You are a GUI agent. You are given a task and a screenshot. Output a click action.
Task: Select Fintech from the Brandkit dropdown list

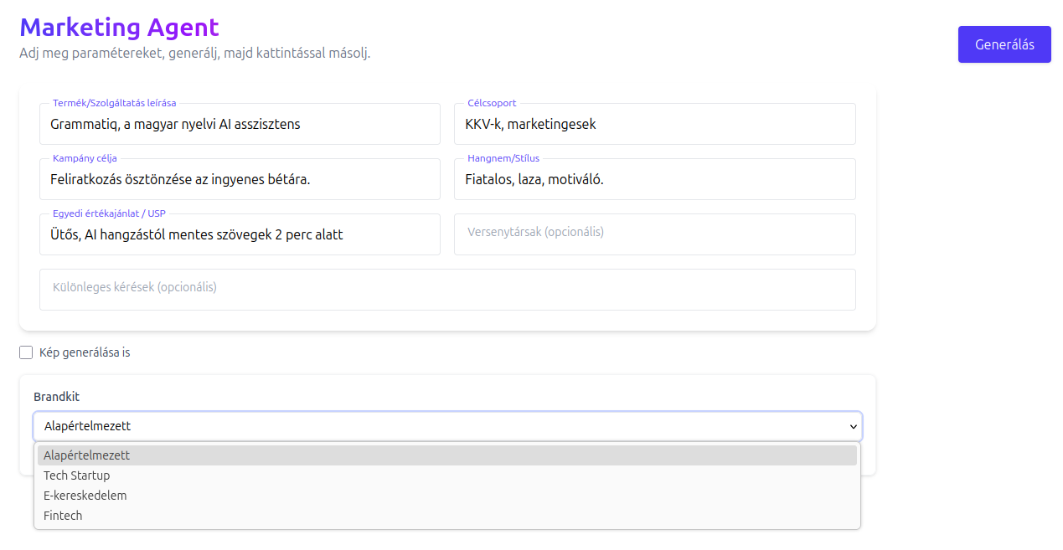tap(64, 516)
